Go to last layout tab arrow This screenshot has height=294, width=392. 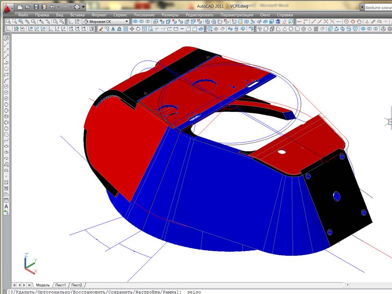click(x=29, y=285)
